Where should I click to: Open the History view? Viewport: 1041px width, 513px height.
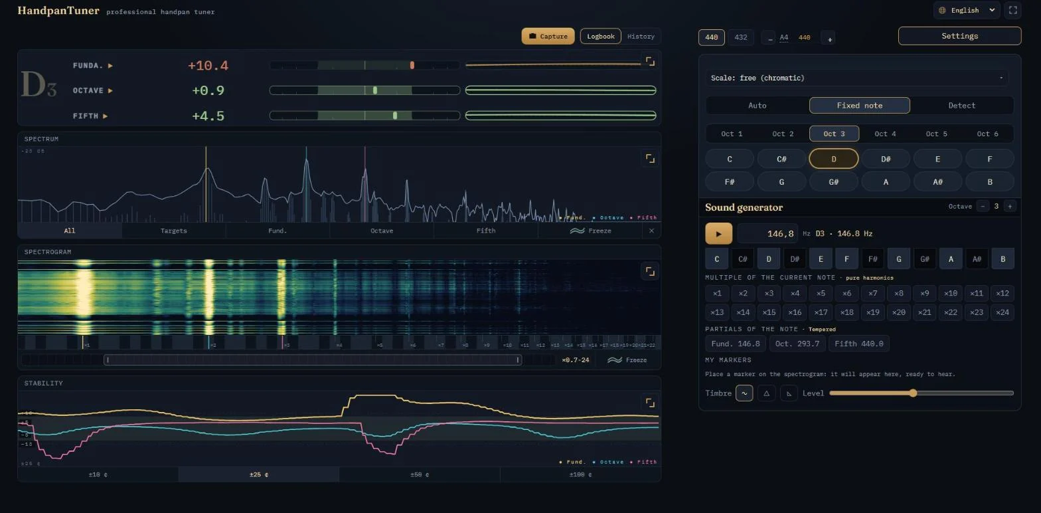pos(641,36)
